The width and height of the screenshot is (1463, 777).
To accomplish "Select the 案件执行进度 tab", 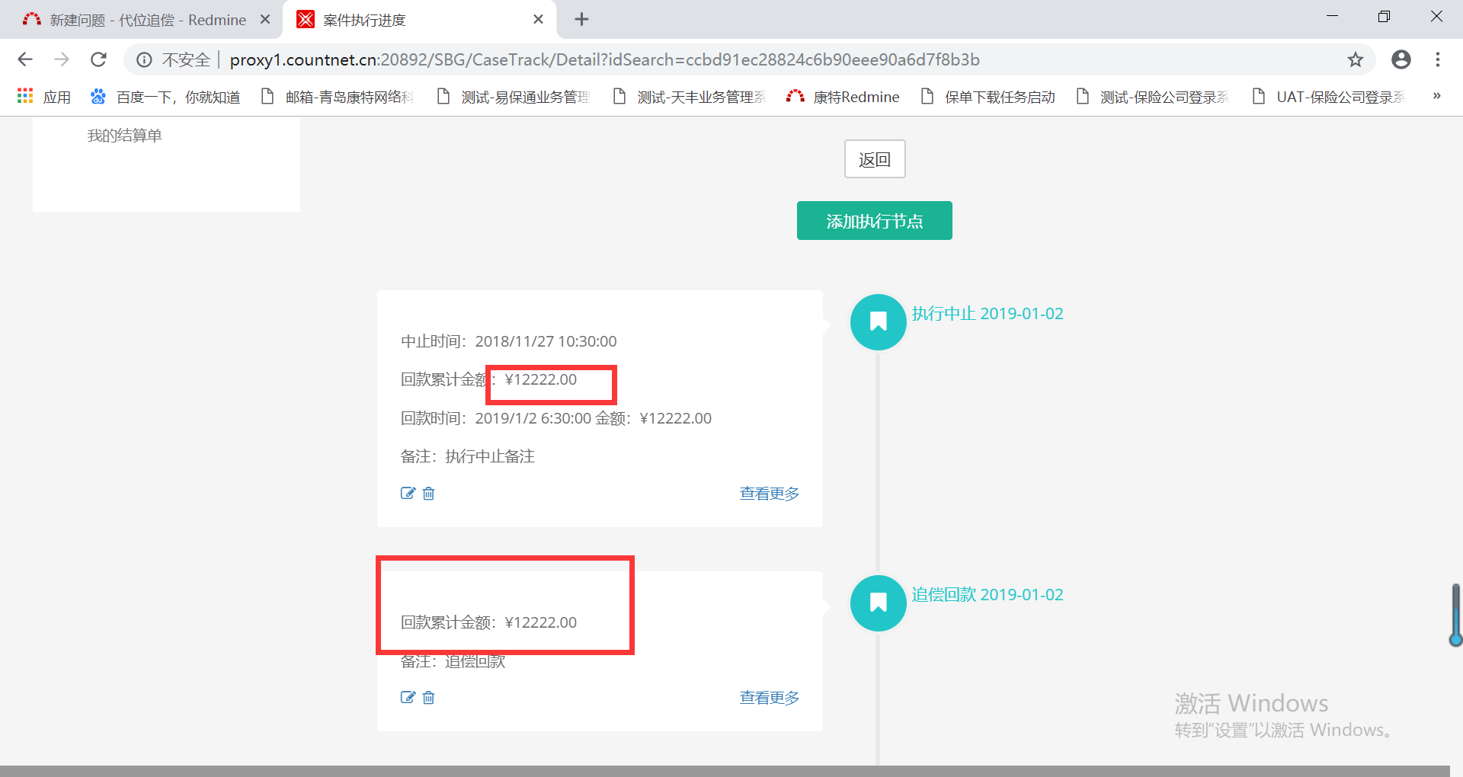I will click(419, 19).
